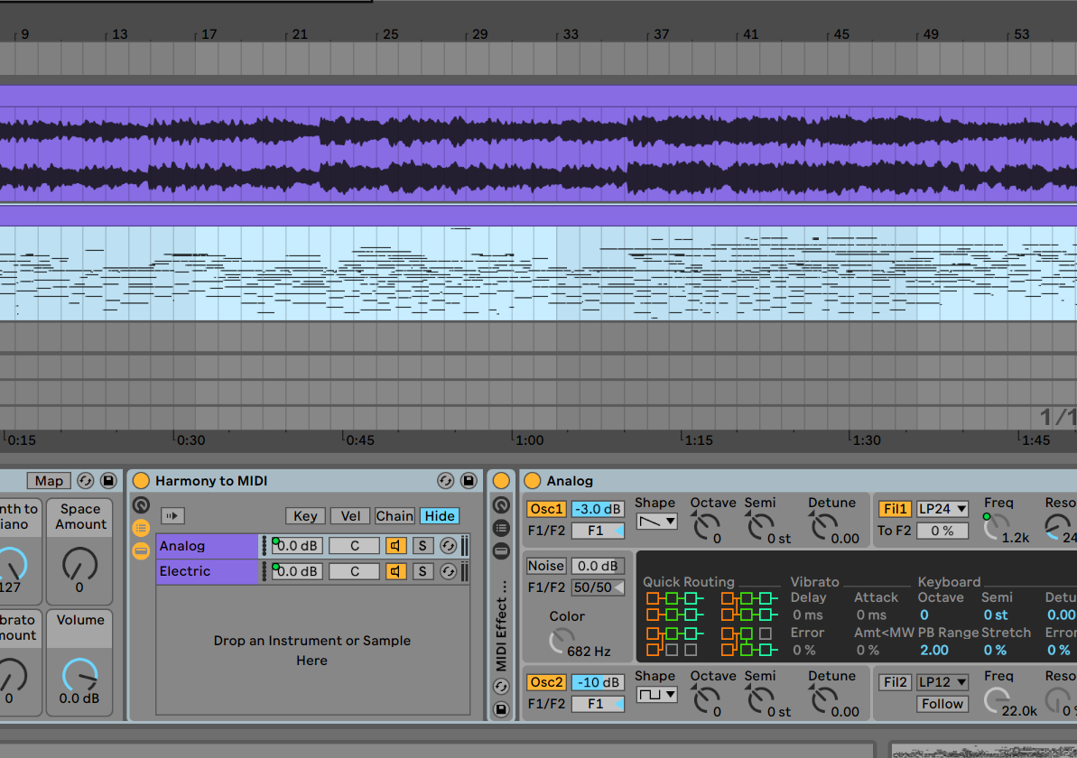This screenshot has height=758, width=1077.
Task: Open hot-swap browser for Harmony to MIDI rack
Action: tap(446, 481)
